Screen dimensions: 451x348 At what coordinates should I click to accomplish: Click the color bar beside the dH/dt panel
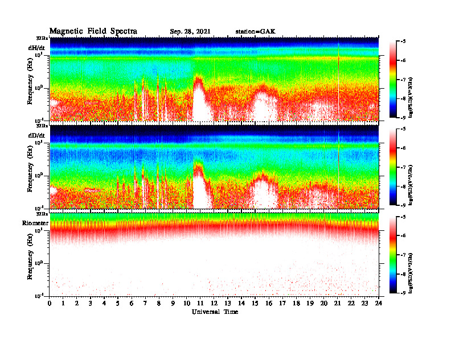click(393, 80)
